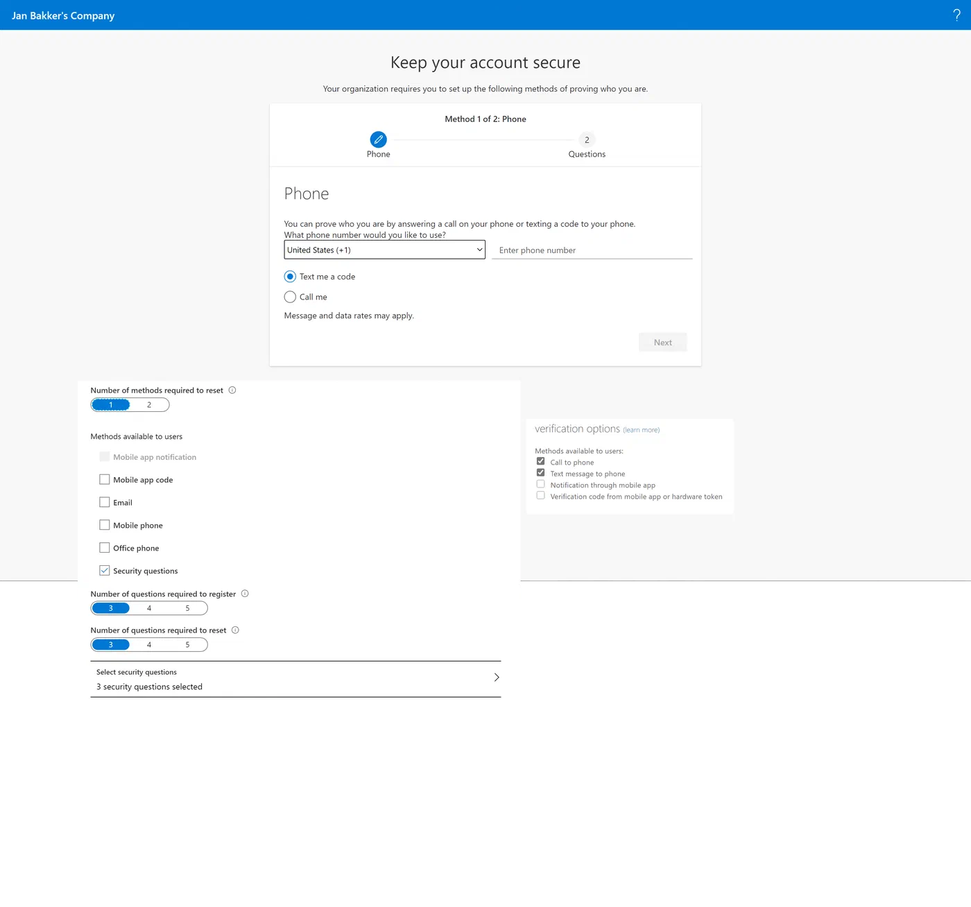Set questions required to reset to 4
The width and height of the screenshot is (971, 907).
[x=149, y=645]
